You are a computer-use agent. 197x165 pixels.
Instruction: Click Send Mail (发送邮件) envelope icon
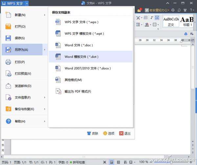point(8,86)
